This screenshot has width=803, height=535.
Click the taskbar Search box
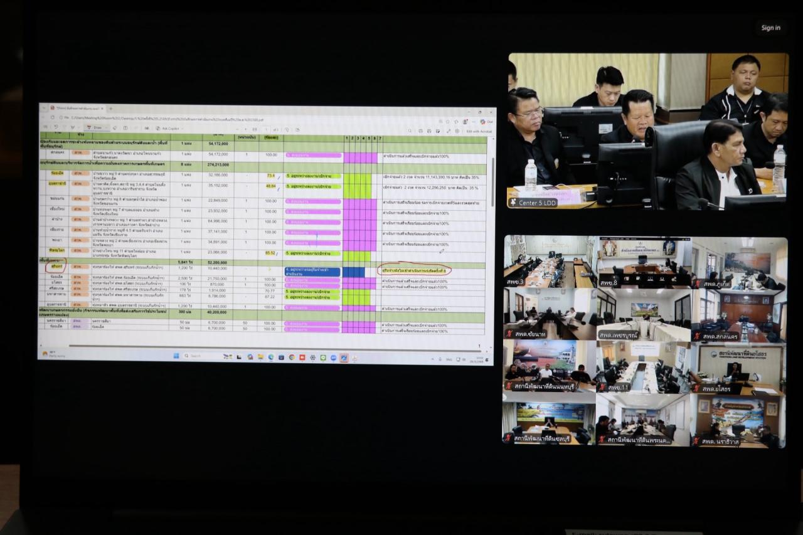click(199, 356)
